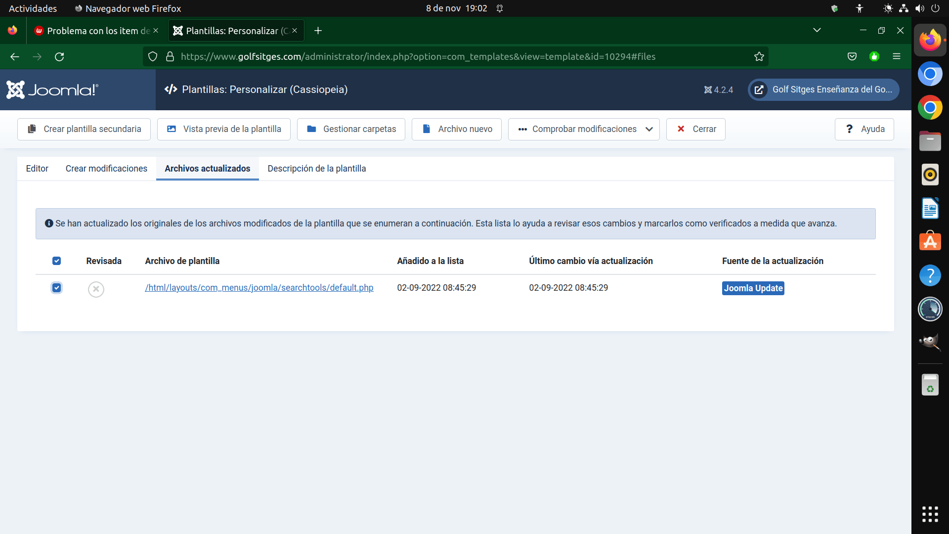Launch Google Chrome from the dock

coord(930,108)
